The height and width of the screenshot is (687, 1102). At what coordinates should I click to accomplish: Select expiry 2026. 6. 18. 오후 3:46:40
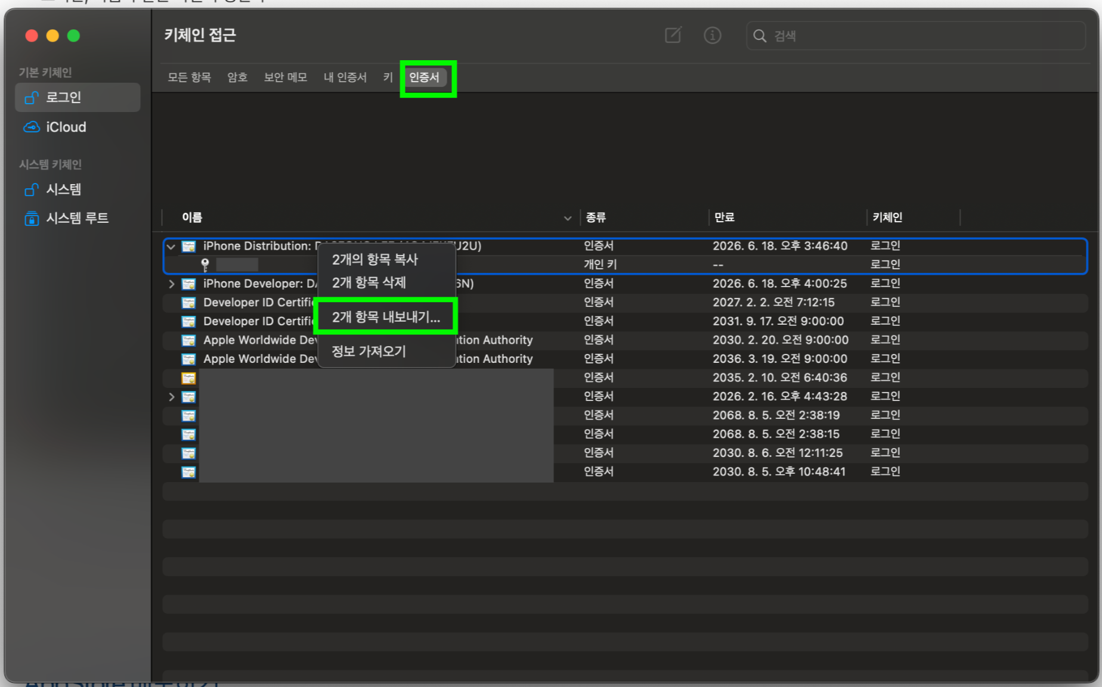click(779, 245)
